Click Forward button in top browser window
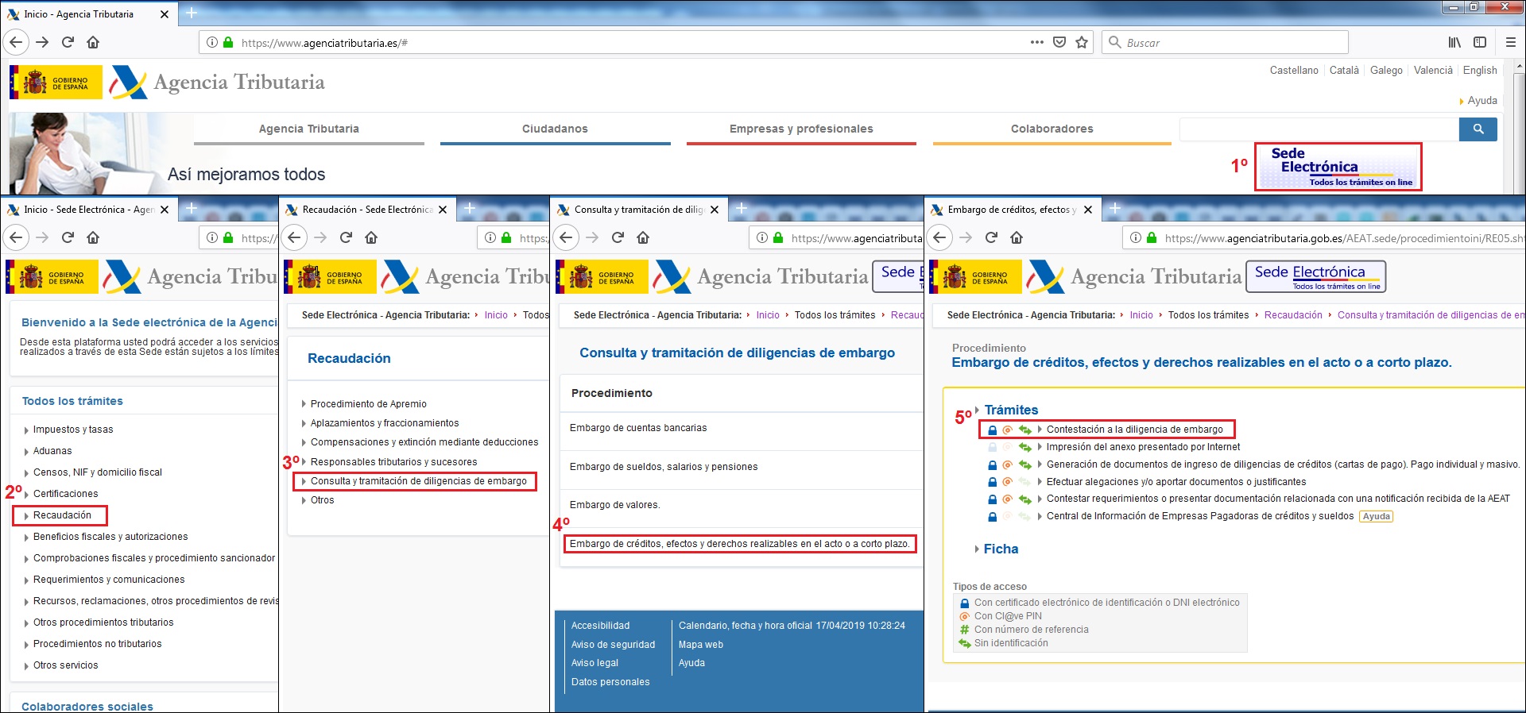1526x713 pixels. [42, 42]
